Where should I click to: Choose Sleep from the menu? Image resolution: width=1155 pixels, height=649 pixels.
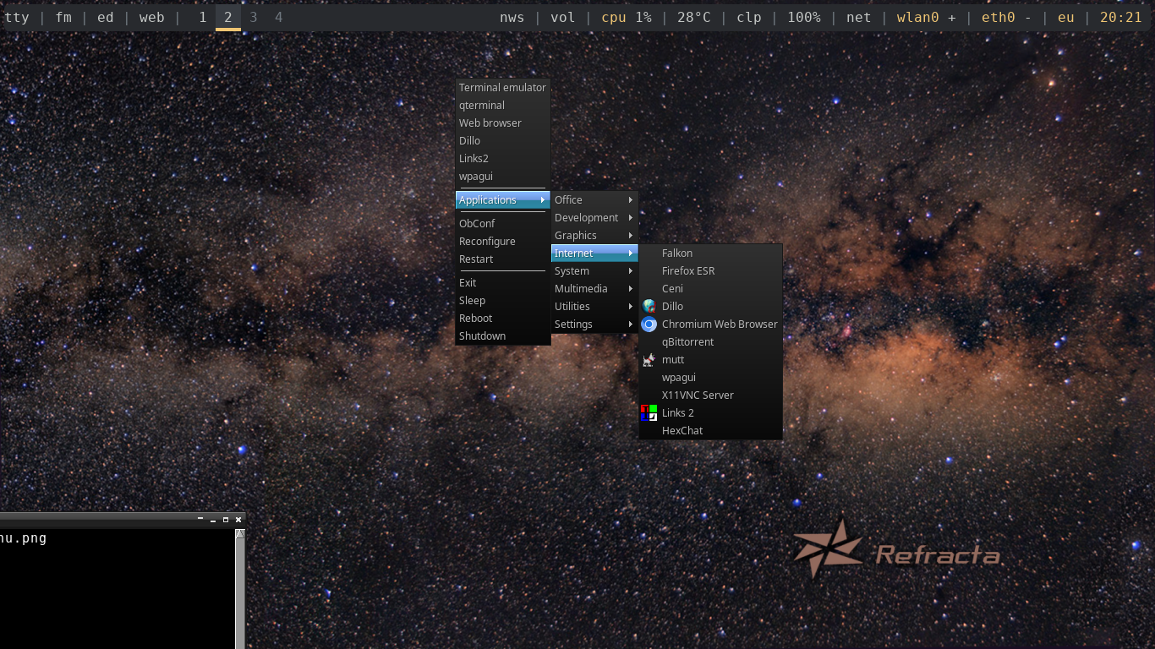[503, 300]
